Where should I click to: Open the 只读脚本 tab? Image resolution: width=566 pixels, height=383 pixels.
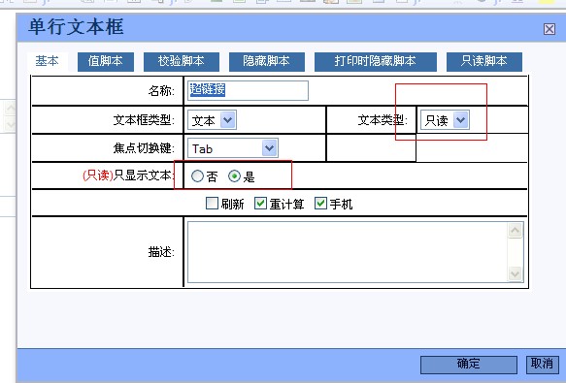click(x=484, y=61)
